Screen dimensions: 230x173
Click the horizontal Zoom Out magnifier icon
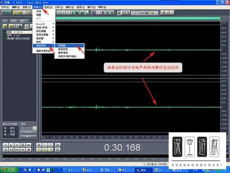coord(45,145)
